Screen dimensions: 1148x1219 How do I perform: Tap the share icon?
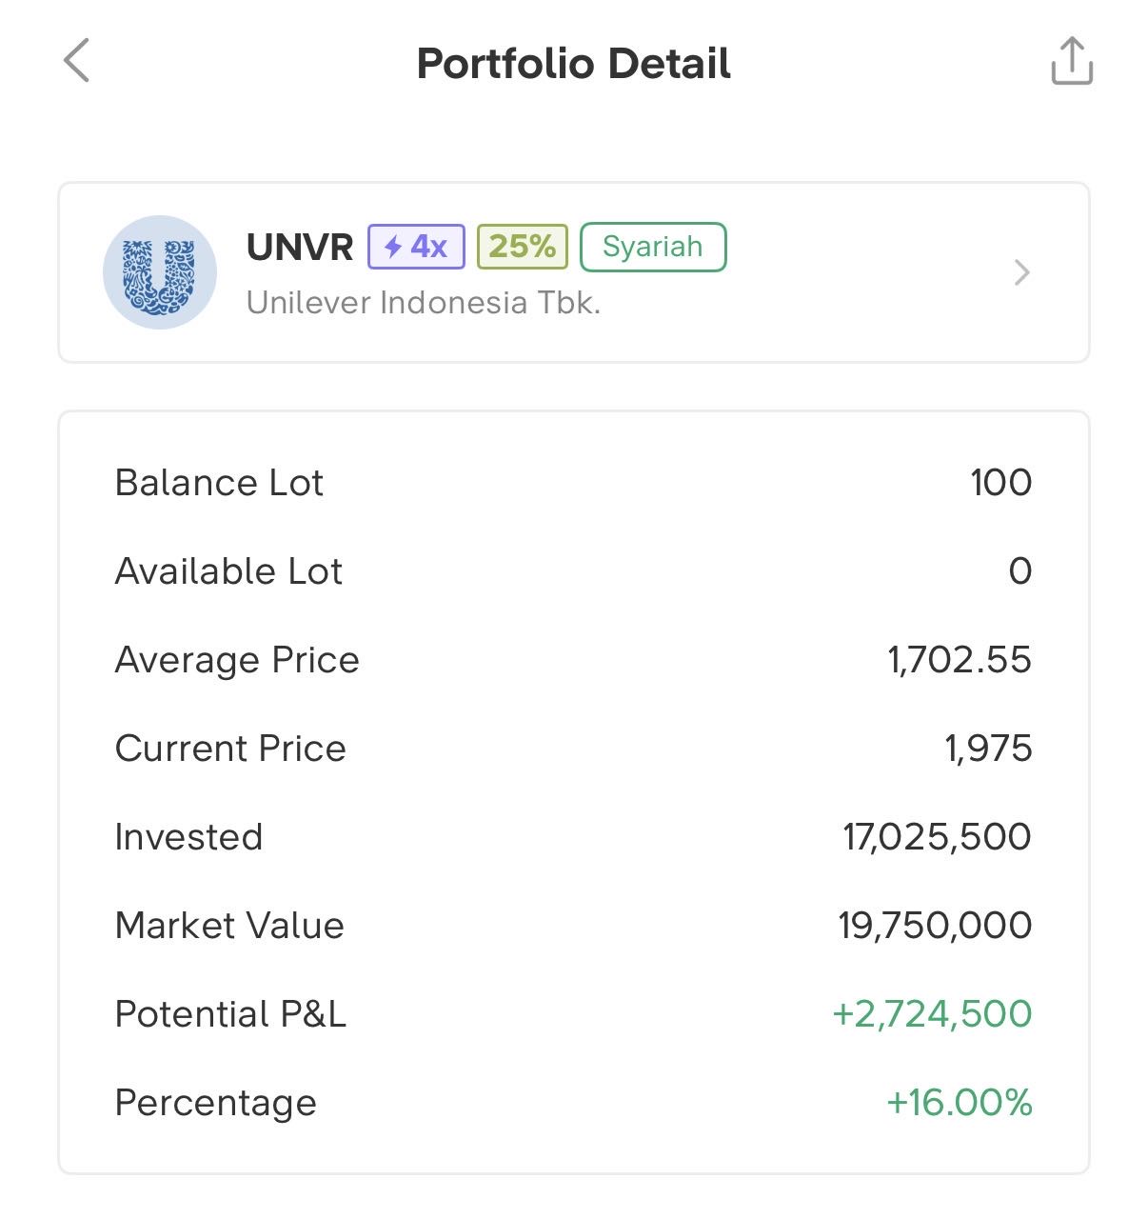[1071, 62]
